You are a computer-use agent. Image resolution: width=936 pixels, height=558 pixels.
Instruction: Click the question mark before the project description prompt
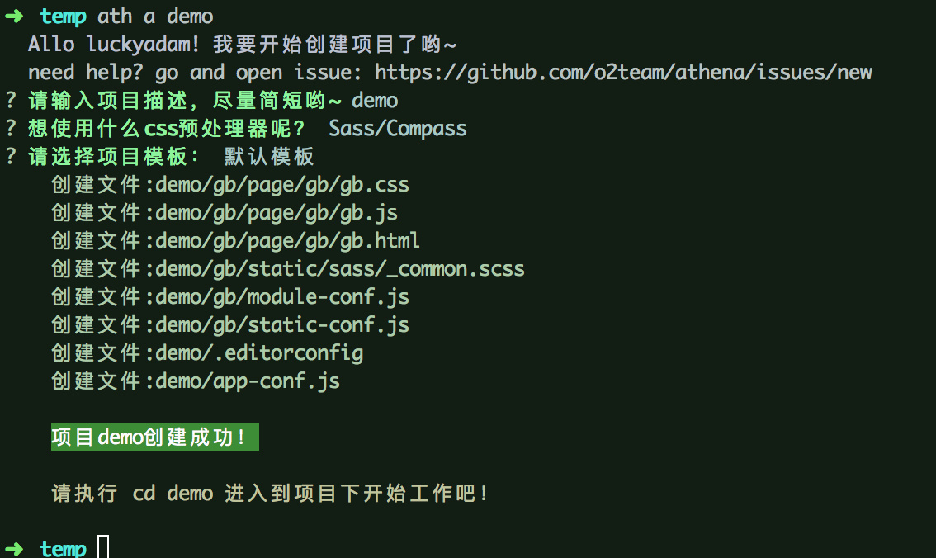[10, 101]
